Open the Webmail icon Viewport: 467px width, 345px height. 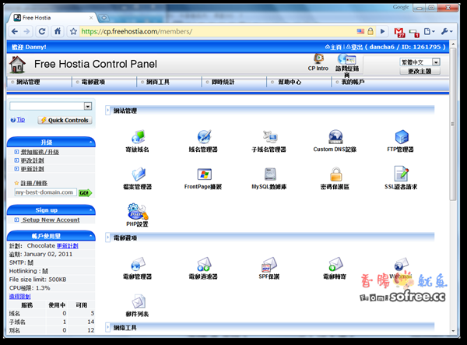tap(401, 264)
